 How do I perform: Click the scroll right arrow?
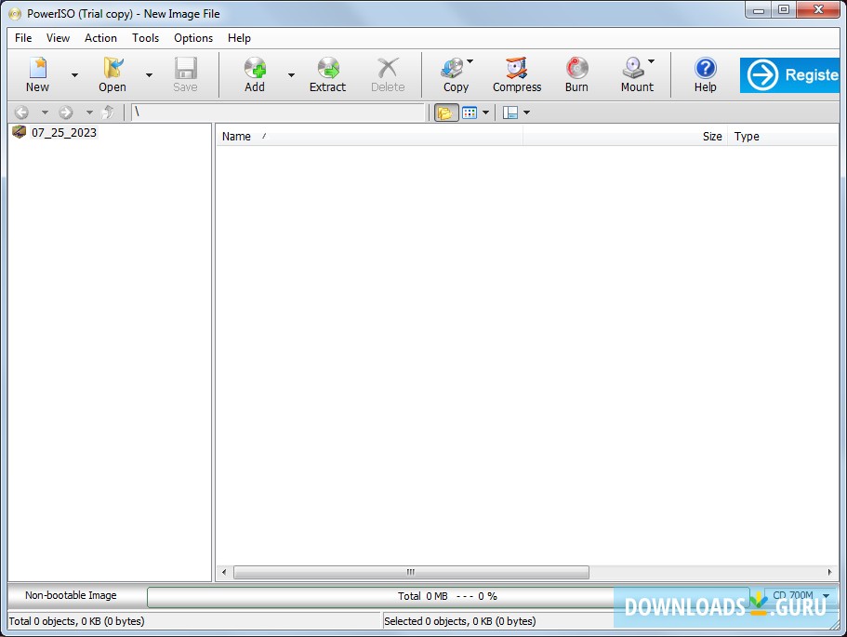tap(829, 572)
